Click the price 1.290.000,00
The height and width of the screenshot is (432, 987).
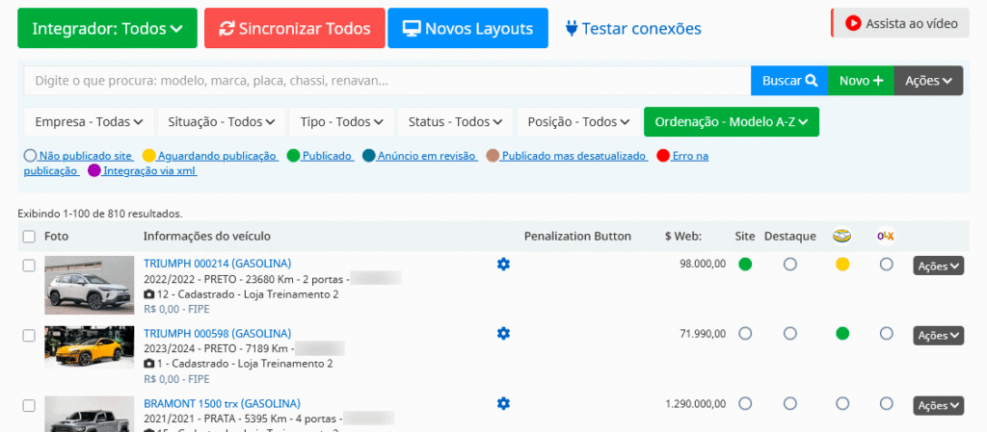(x=695, y=403)
